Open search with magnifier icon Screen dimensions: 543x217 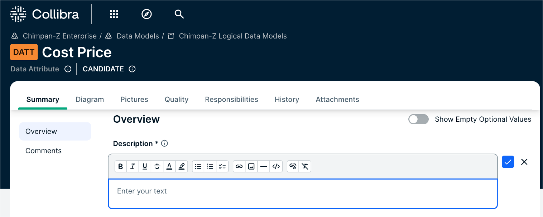(179, 14)
